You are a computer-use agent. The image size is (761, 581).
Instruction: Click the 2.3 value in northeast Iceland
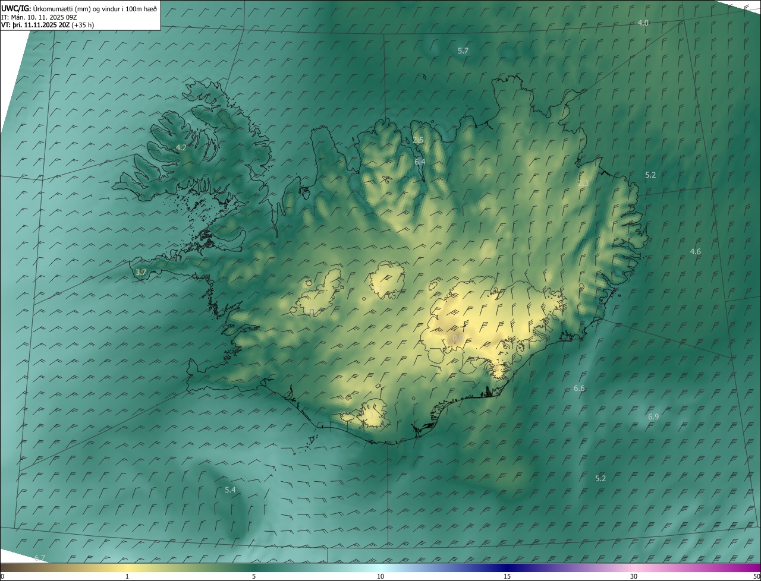point(583,183)
